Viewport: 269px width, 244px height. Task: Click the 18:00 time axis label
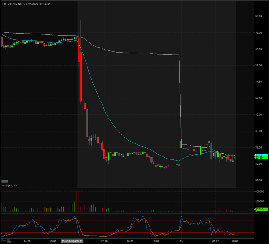pyautogui.click(x=130, y=241)
